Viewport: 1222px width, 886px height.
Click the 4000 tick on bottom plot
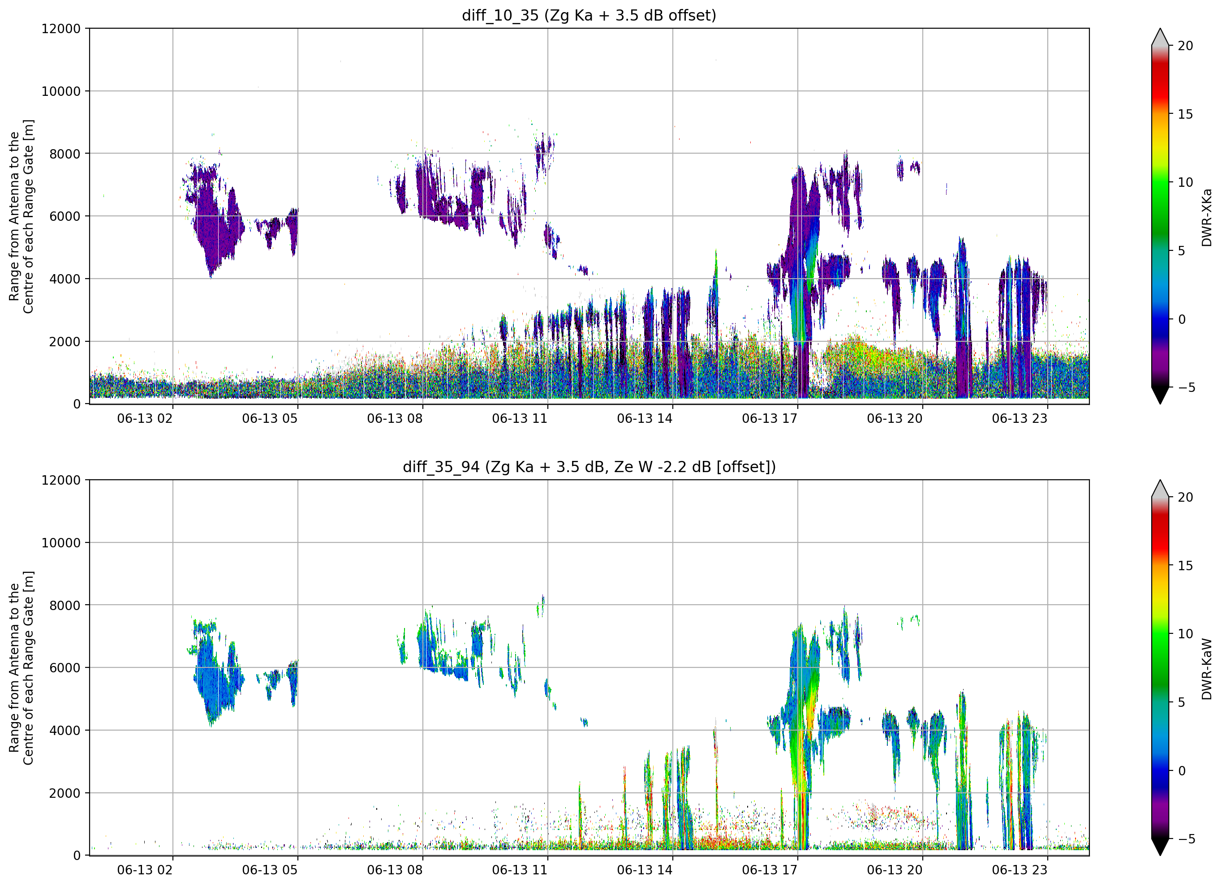pos(65,731)
